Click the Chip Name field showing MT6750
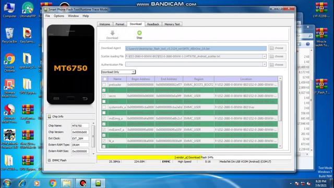 coord(80,126)
